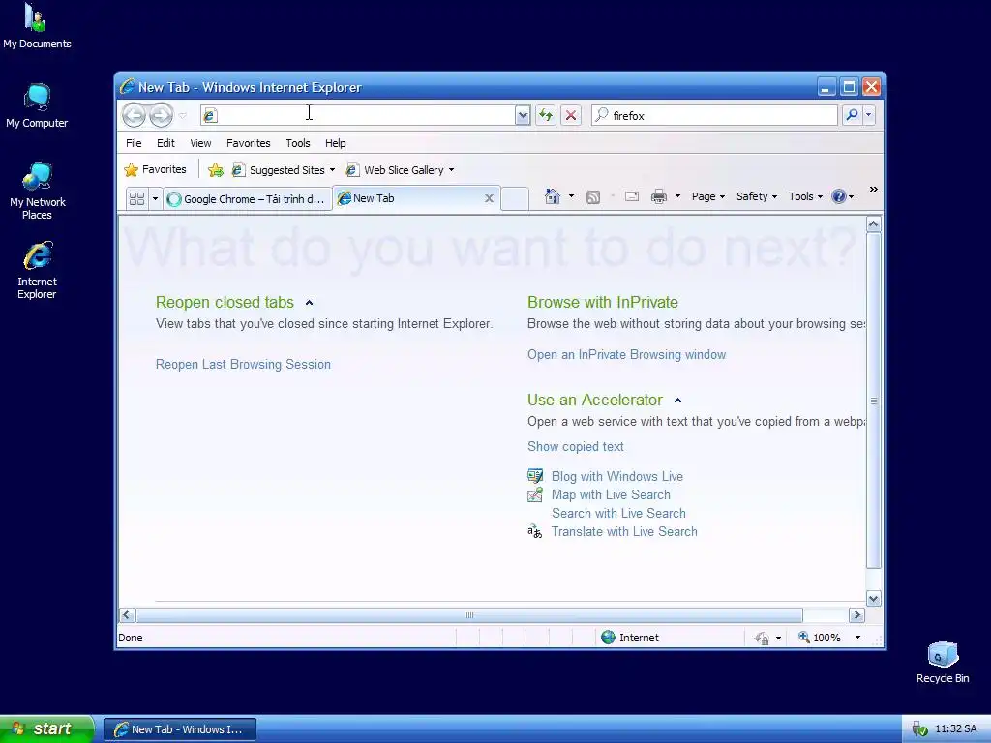The height and width of the screenshot is (743, 991).
Task: Expand the address bar history dropdown
Action: click(523, 115)
